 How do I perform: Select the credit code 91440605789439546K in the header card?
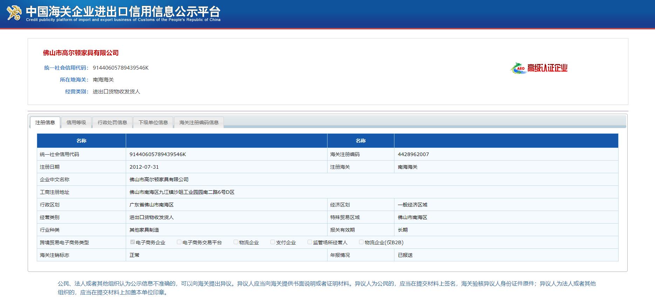pyautogui.click(x=120, y=68)
